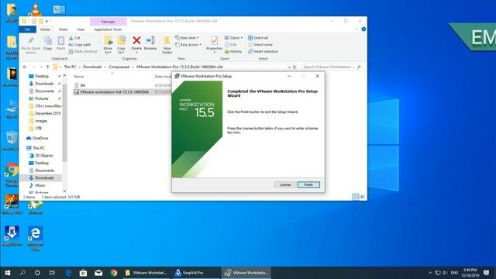496x279 pixels.
Task: Show hidden icons in system tray
Action: pos(430,273)
